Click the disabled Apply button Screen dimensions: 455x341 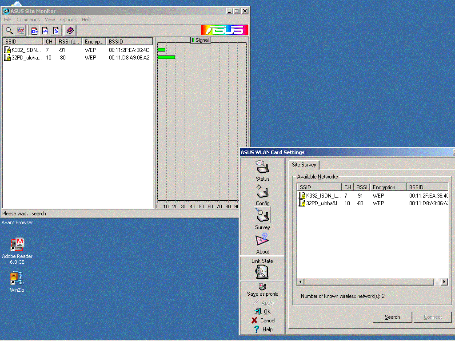click(263, 303)
